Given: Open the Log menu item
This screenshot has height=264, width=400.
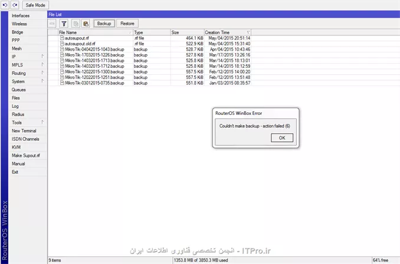Looking at the screenshot, I should tap(15, 106).
